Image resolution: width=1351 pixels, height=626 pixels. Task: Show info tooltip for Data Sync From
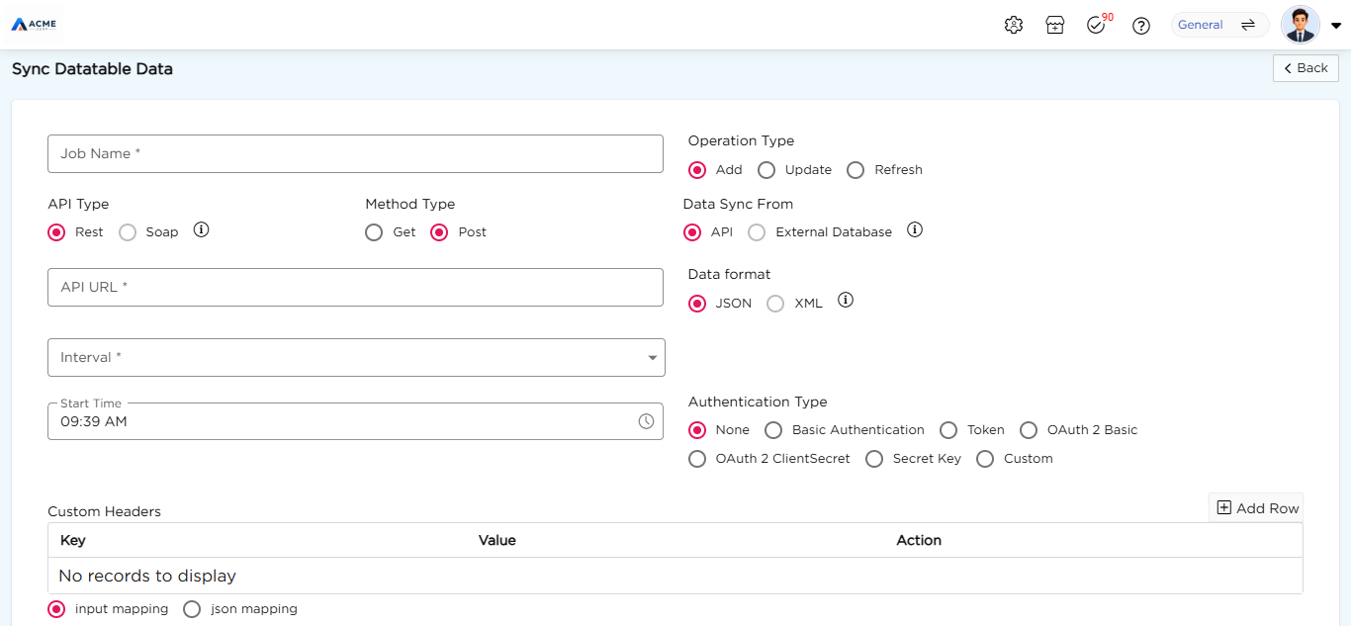(x=915, y=229)
